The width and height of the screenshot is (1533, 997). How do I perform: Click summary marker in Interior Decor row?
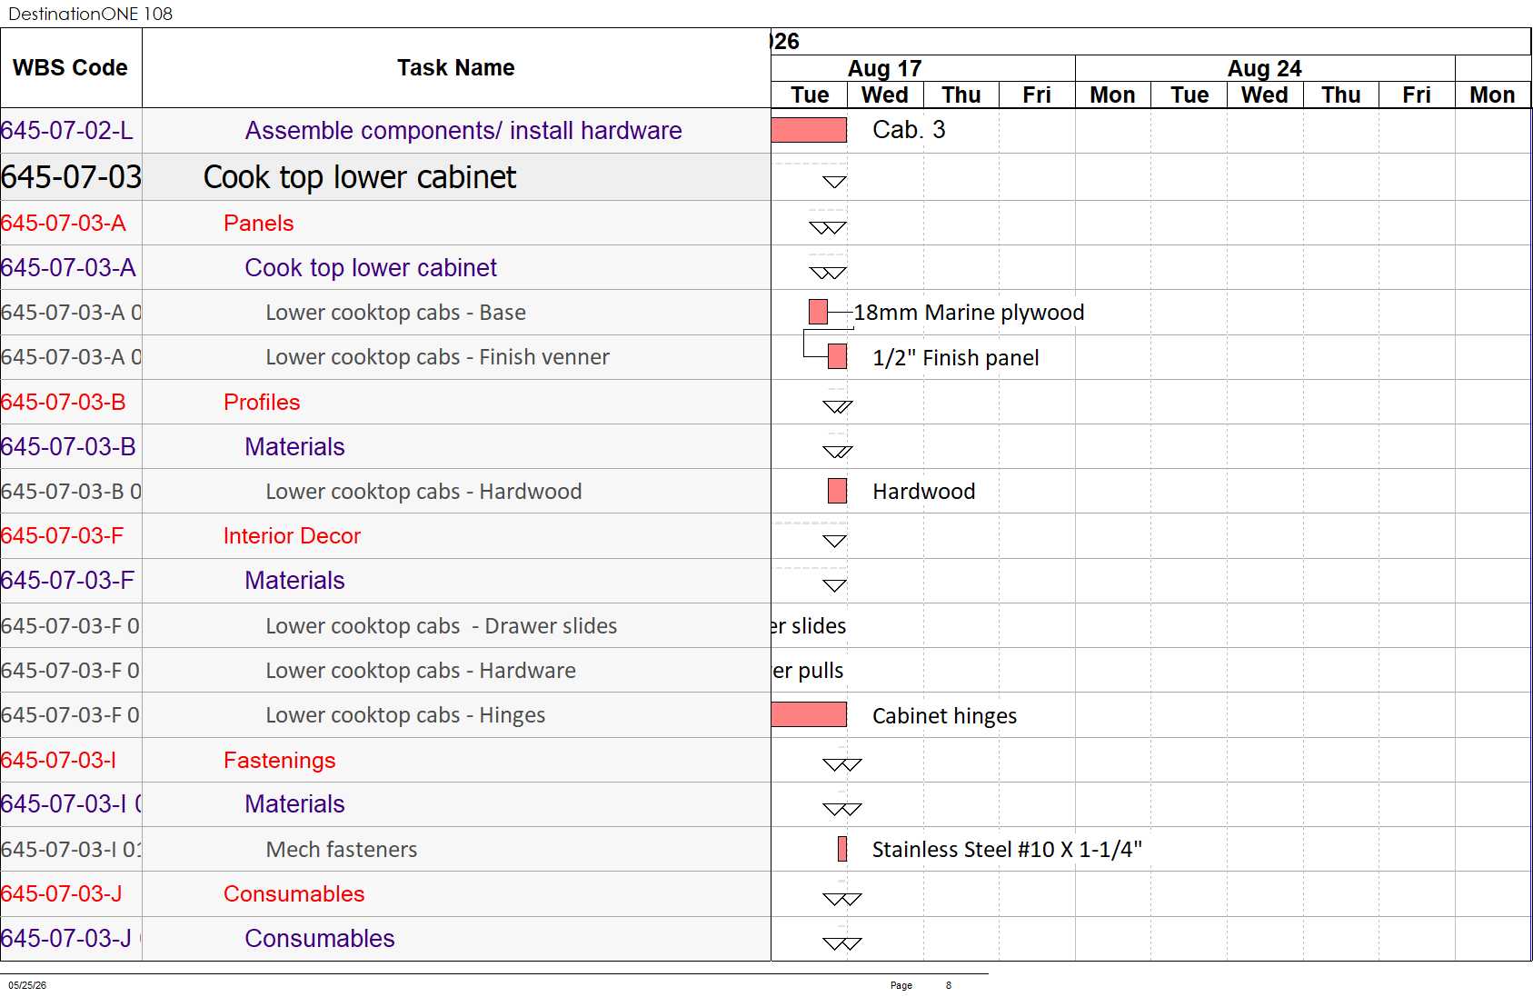(x=834, y=541)
